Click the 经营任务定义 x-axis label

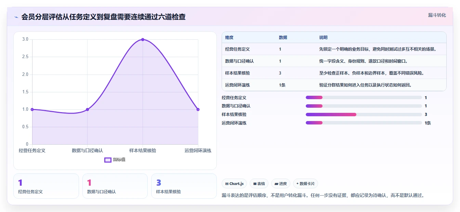coord(32,150)
